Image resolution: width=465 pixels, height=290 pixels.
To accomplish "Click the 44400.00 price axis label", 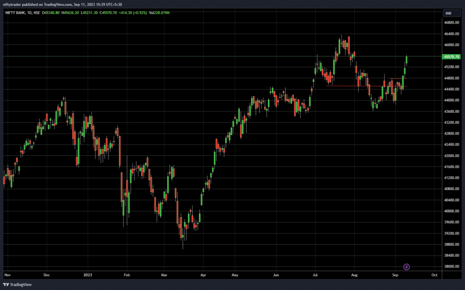I will coord(451,89).
